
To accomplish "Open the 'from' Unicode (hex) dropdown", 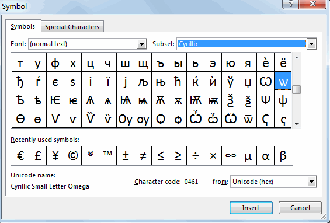I will [x=312, y=182].
